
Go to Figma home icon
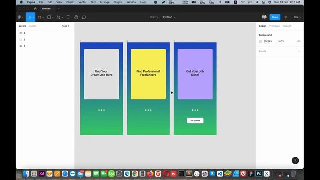[x=35, y=9]
